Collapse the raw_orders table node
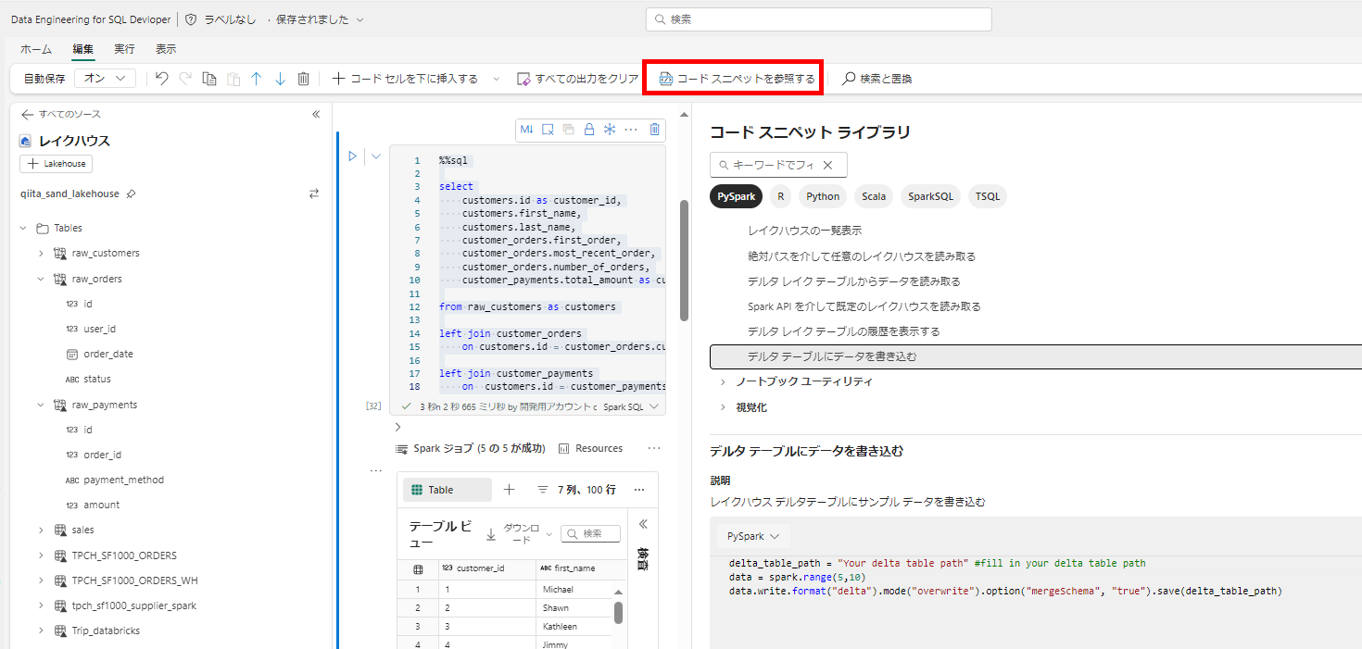 click(x=41, y=279)
